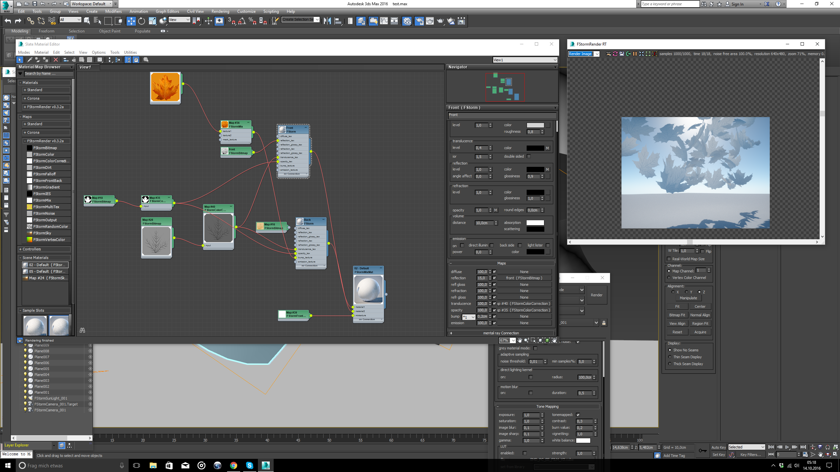The image size is (840, 472).
Task: Open the Graph Editors menu
Action: pyautogui.click(x=167, y=11)
